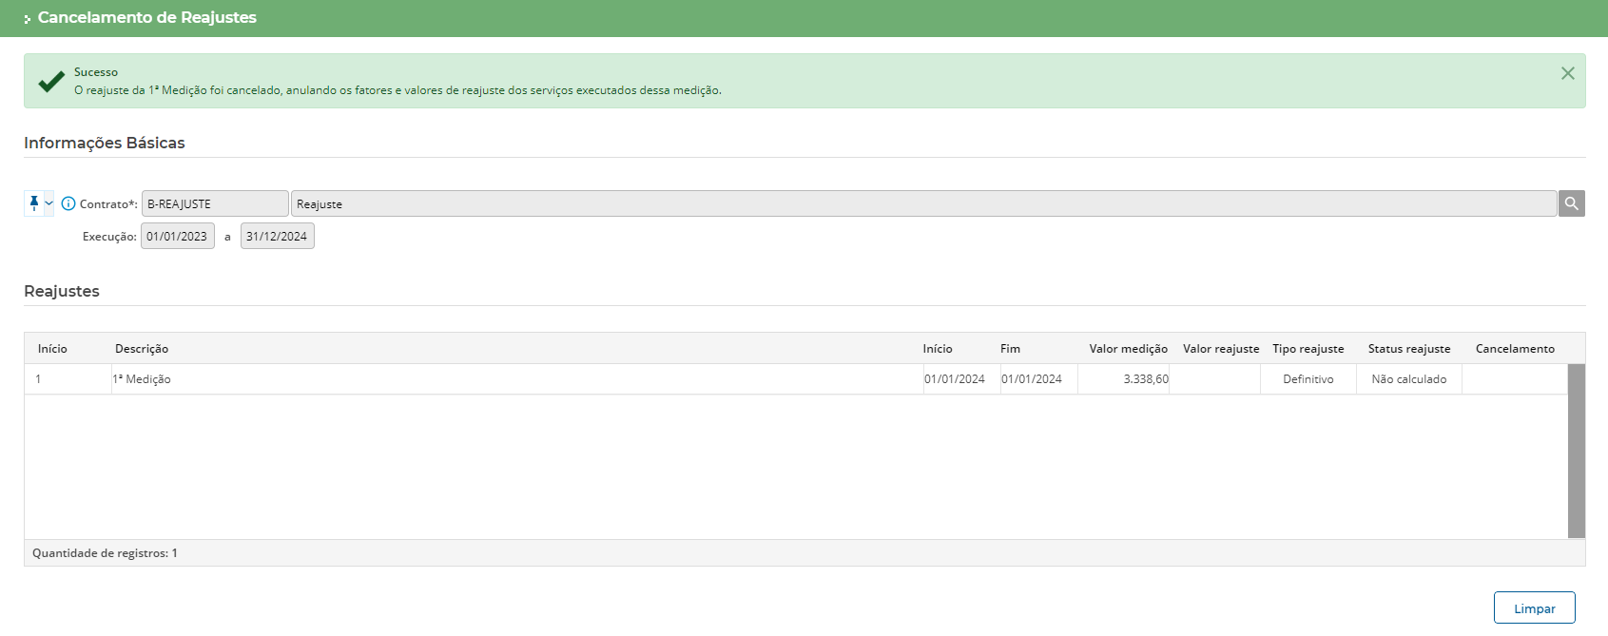Click the Cancelamento column header
1608x636 pixels.
pos(1514,349)
